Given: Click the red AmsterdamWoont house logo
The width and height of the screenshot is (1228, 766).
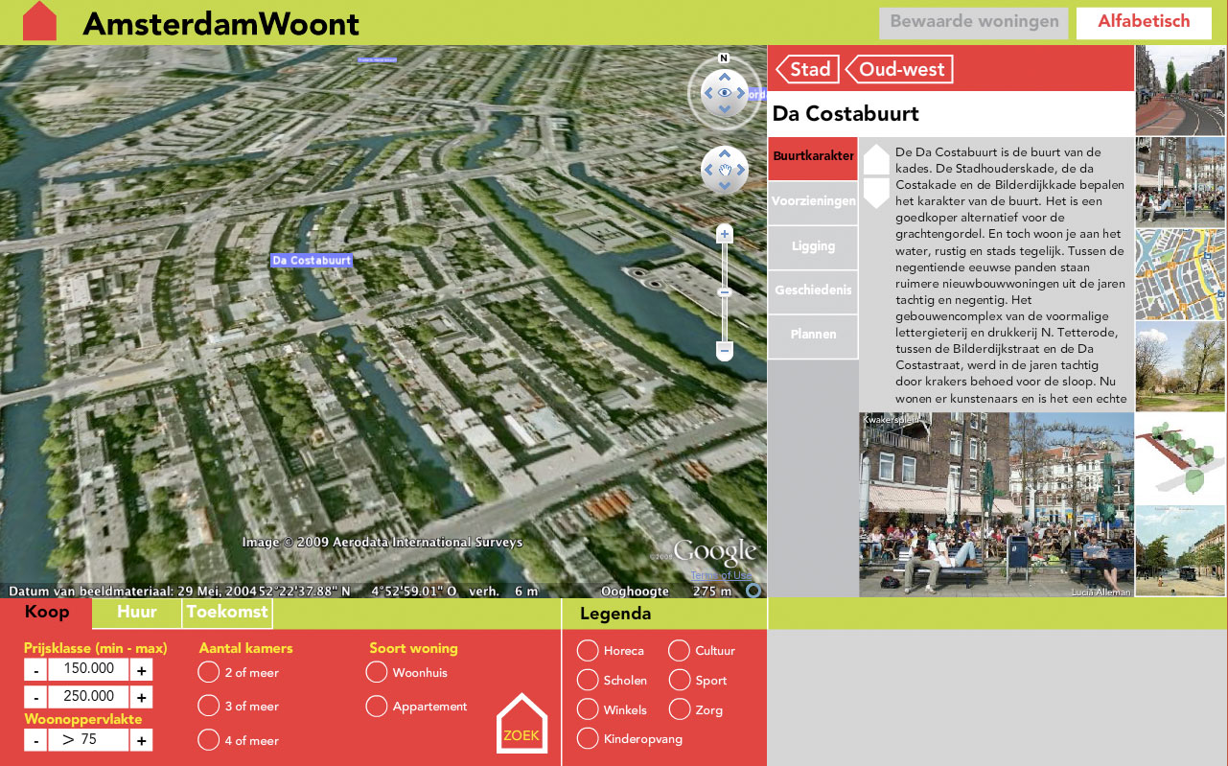Looking at the screenshot, I should tap(39, 21).
